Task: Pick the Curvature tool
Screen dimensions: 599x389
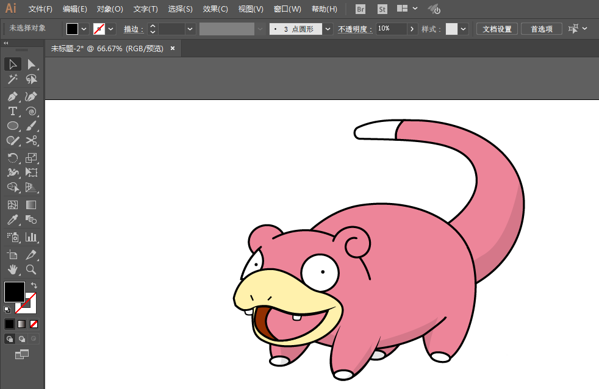Action: (x=31, y=96)
